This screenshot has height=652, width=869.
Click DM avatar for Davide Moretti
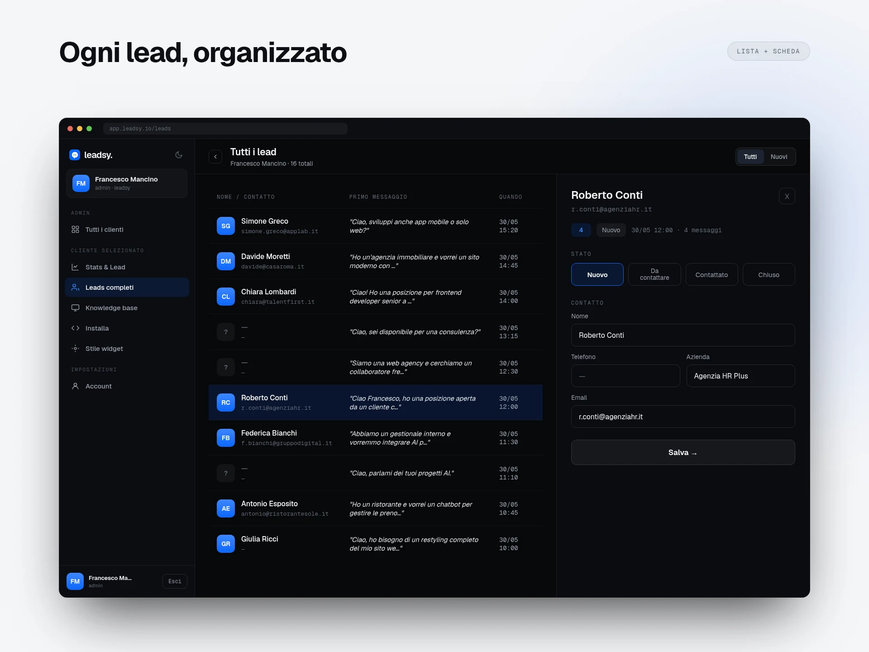226,261
